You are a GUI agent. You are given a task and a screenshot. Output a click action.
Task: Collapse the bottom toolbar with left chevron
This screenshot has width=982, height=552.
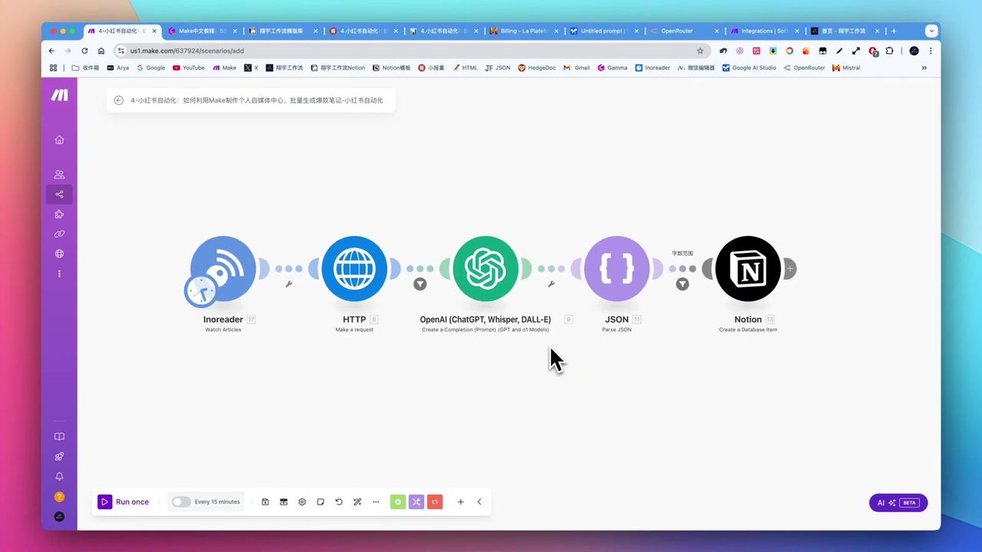pos(479,502)
